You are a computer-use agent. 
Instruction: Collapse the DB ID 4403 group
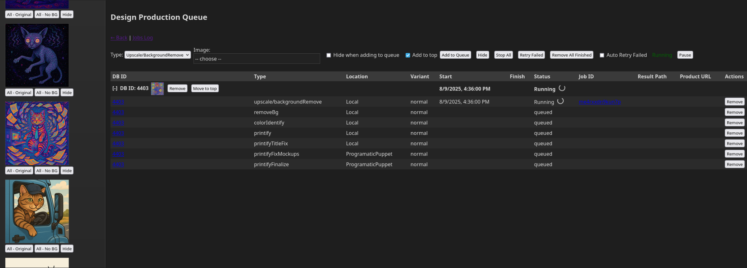coord(115,88)
